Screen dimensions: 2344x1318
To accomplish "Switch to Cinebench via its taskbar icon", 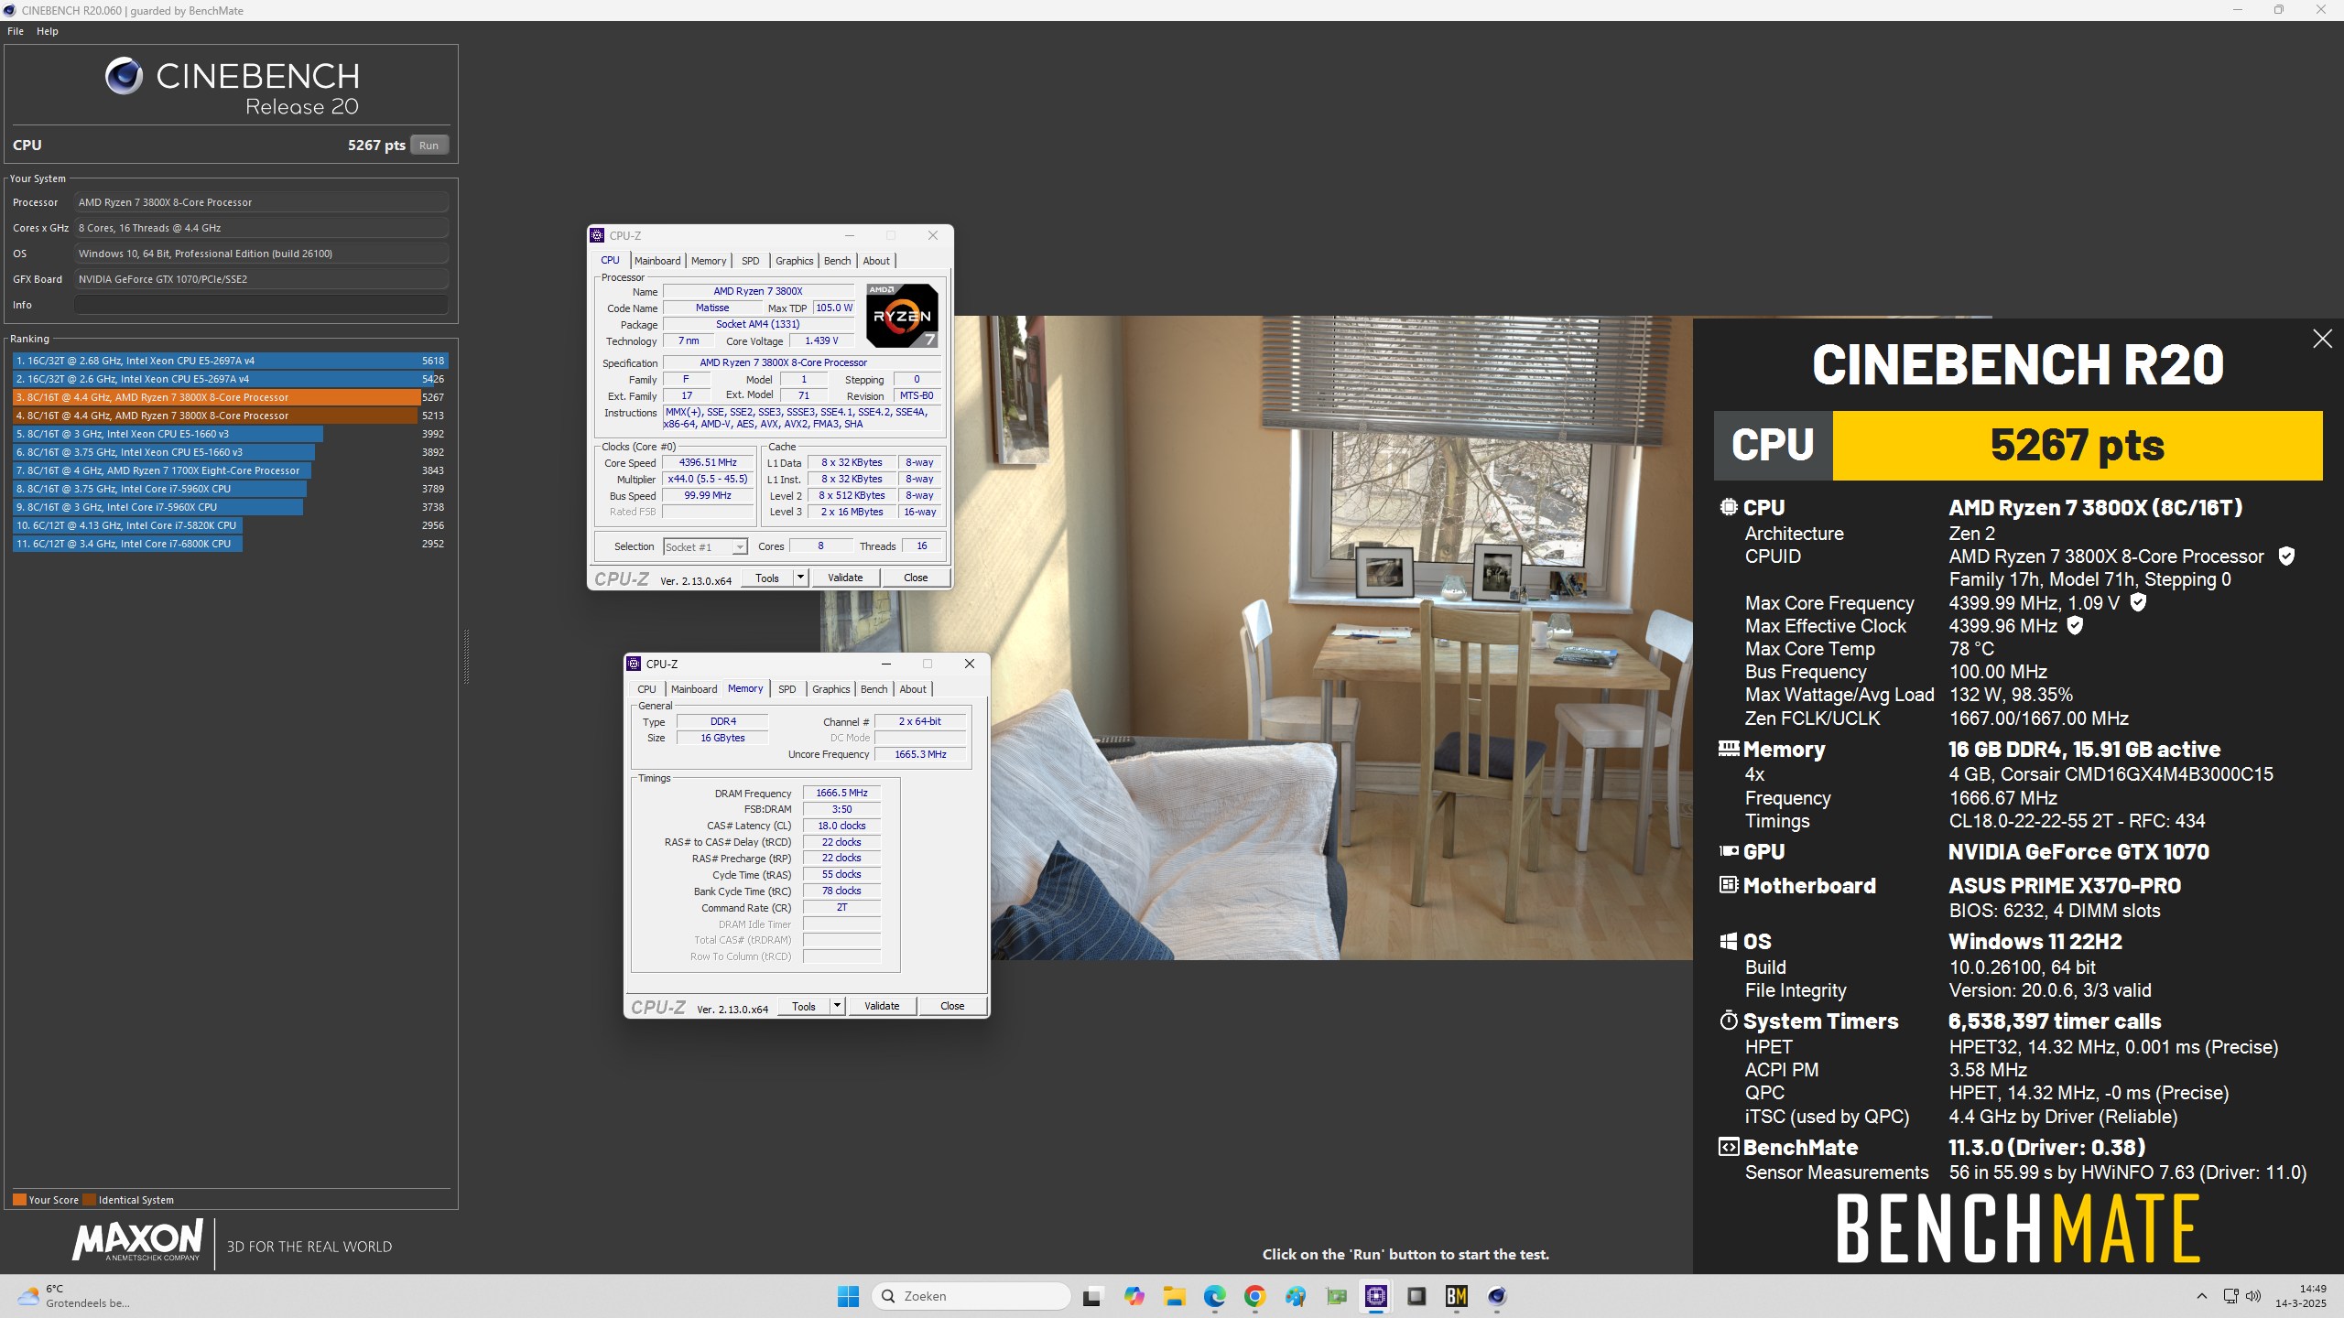I will (1497, 1296).
